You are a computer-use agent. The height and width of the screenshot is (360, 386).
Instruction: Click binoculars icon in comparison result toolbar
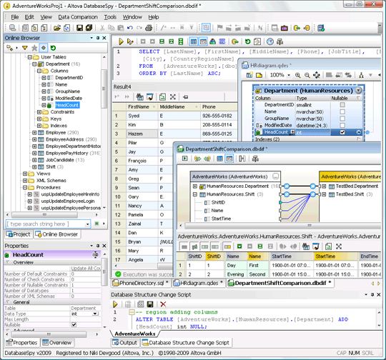click(x=305, y=246)
